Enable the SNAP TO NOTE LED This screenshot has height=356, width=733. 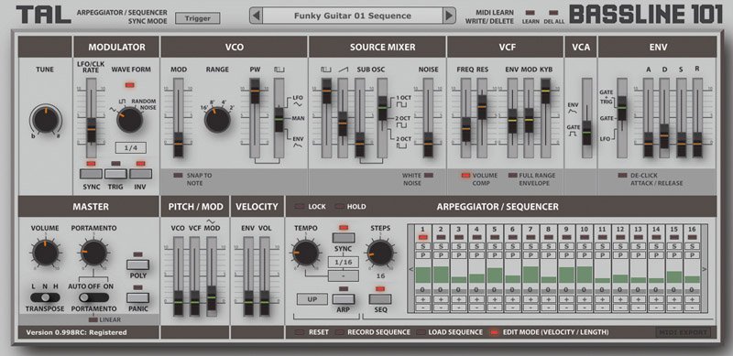tap(178, 175)
